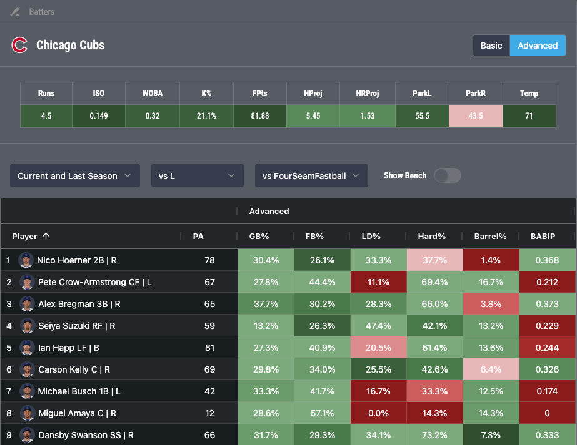Image resolution: width=577 pixels, height=445 pixels.
Task: Open the Current and Last Season dropdown
Action: [74, 175]
